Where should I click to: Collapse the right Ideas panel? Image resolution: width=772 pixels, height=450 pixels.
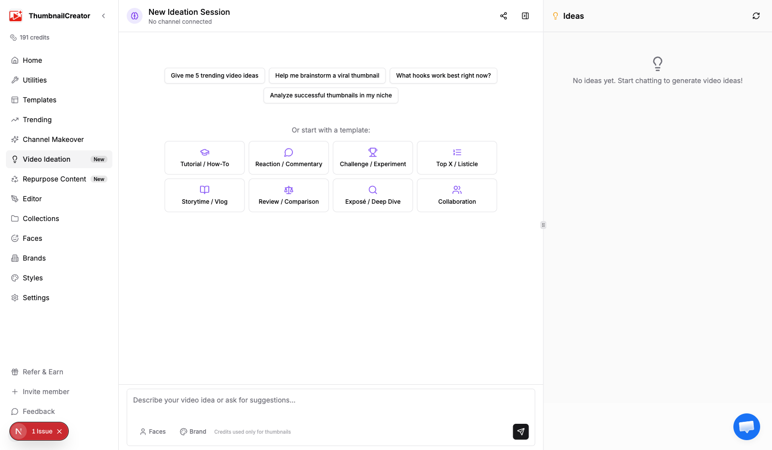click(525, 16)
